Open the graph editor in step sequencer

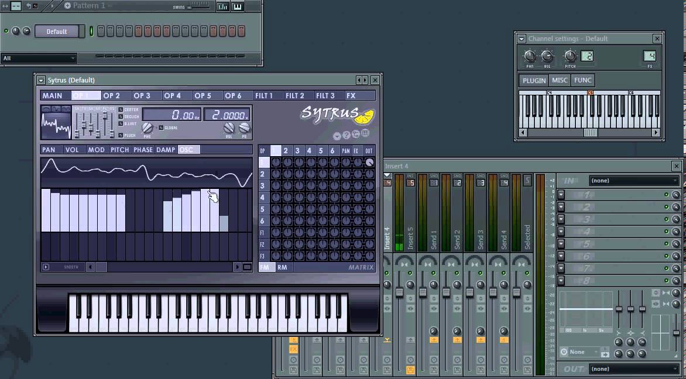click(222, 6)
